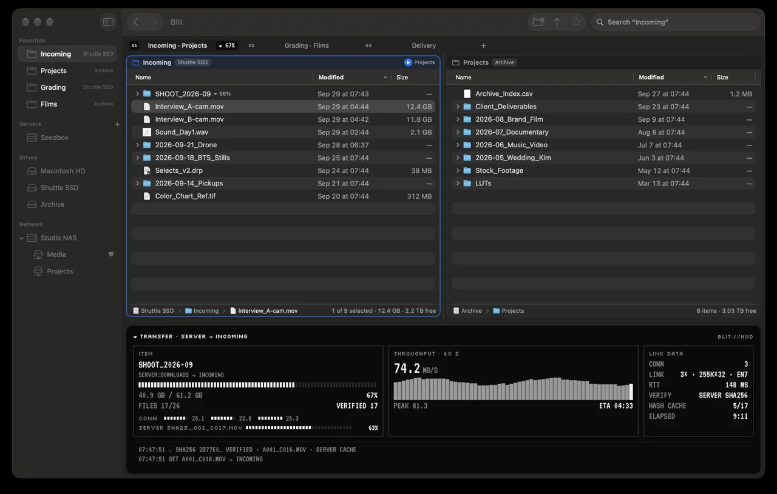Expand the 2026-09-18_BTS_Stills folder
Image resolution: width=777 pixels, height=494 pixels.
(138, 158)
